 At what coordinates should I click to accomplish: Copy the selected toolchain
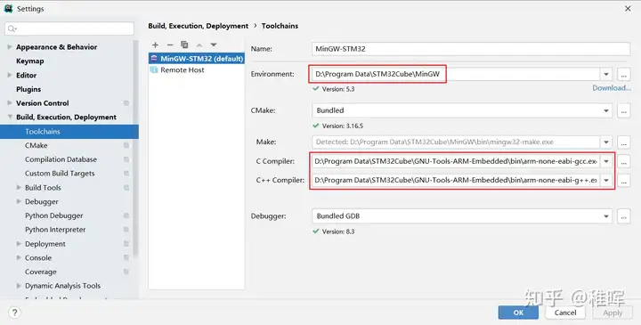(184, 45)
